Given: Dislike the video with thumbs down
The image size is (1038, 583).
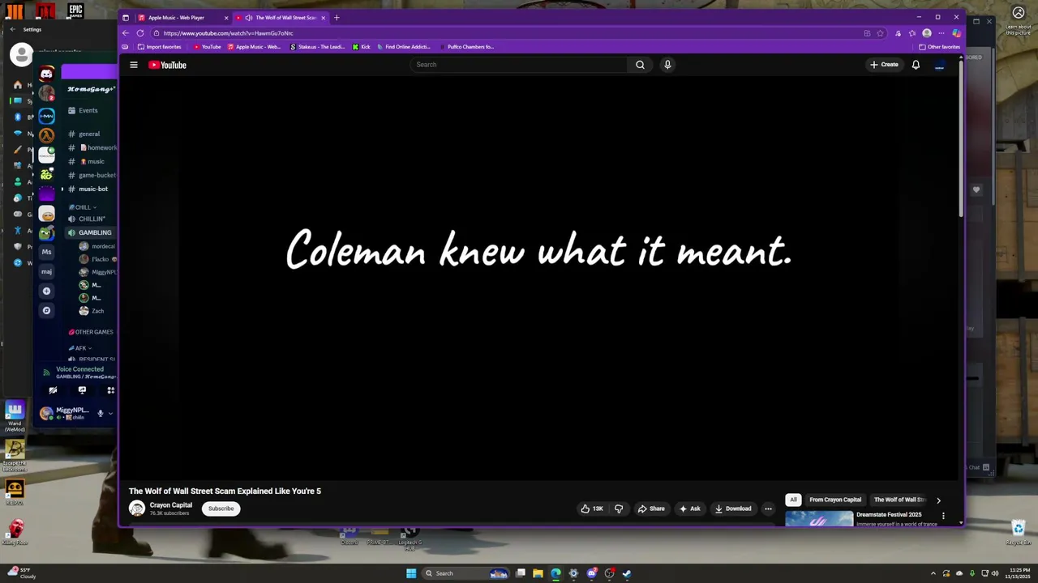Looking at the screenshot, I should point(619,509).
